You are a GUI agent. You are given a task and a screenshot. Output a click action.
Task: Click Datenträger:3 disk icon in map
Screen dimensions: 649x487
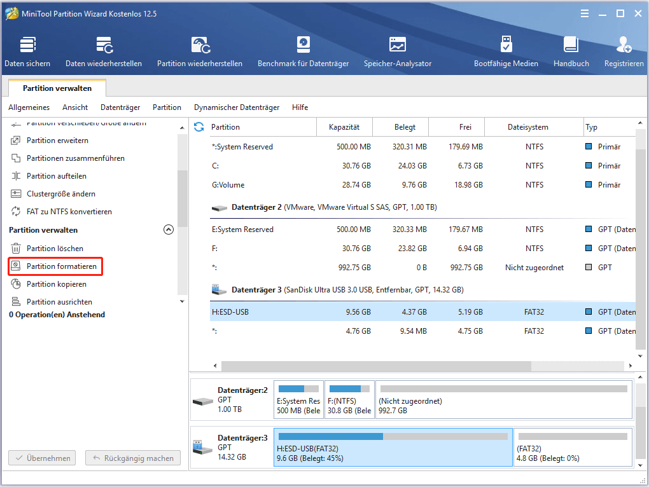point(203,448)
